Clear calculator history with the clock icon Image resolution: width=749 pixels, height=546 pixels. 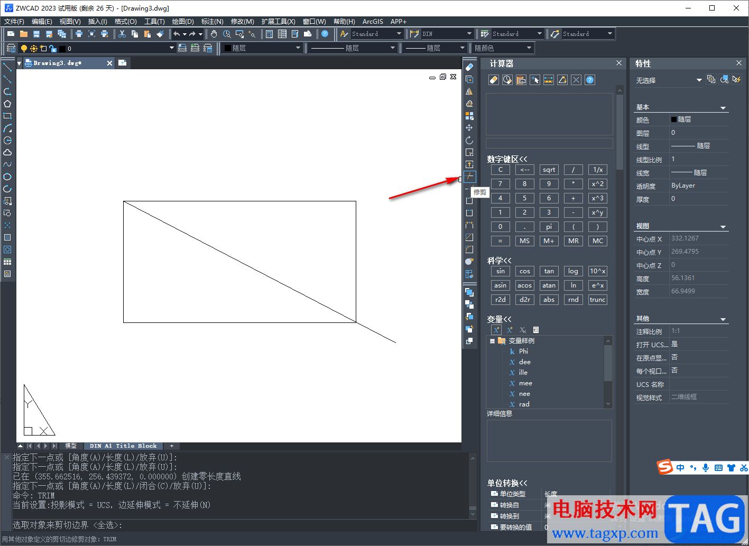pos(507,80)
